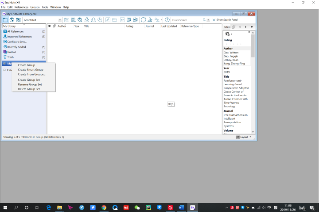Click Configure Sync in sidebar
Viewport: 319px width, 212px height.
click(x=24, y=42)
